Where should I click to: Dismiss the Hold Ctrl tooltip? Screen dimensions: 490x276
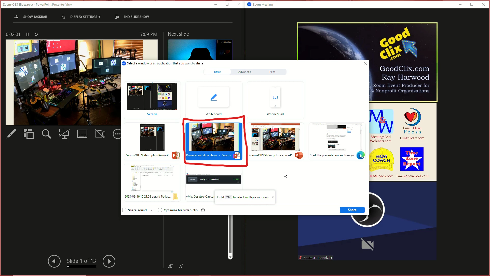[273, 197]
